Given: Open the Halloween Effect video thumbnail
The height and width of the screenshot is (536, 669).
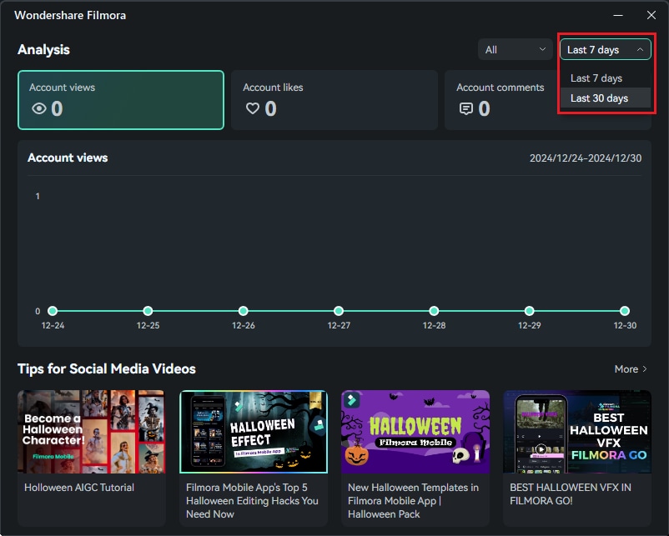Looking at the screenshot, I should tap(254, 432).
